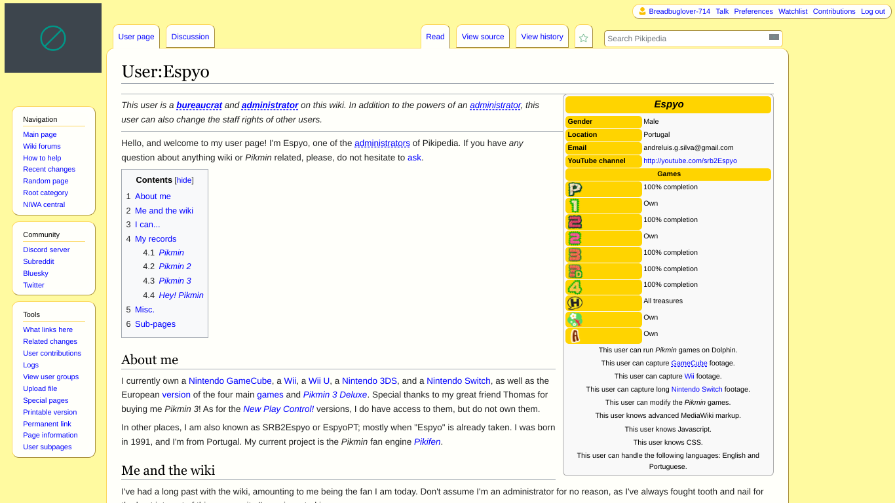
Task: Open Recent changes in the sidebar
Action: (x=49, y=170)
